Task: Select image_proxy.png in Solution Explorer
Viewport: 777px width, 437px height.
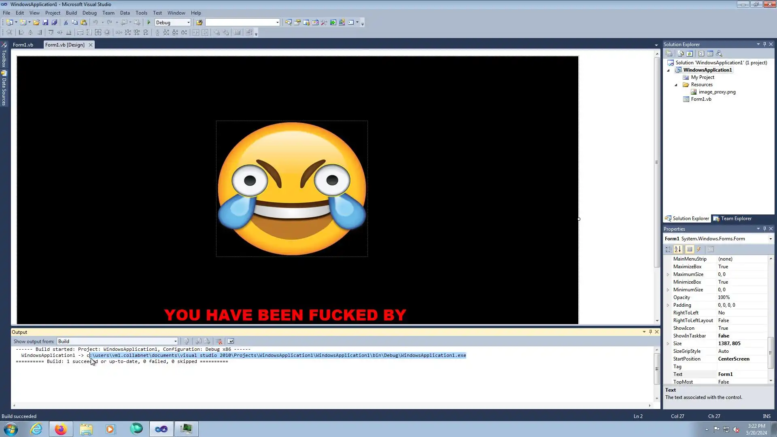Action: pos(717,92)
